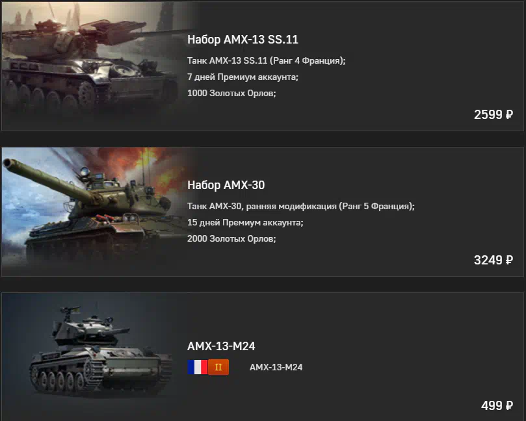The height and width of the screenshot is (421, 526).
Task: Click the Танк AMX-13 SS.11 Ранг 4 line
Action: coord(267,60)
